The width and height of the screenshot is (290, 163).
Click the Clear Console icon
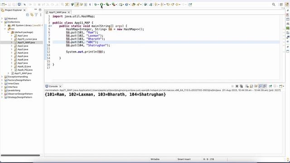[246, 86]
